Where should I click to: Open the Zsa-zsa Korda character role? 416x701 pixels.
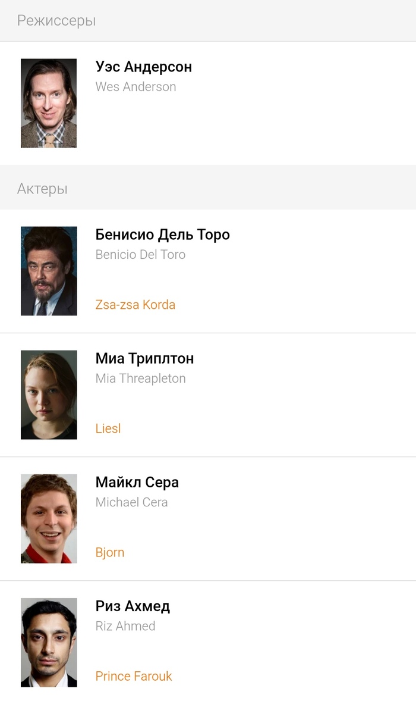point(135,305)
